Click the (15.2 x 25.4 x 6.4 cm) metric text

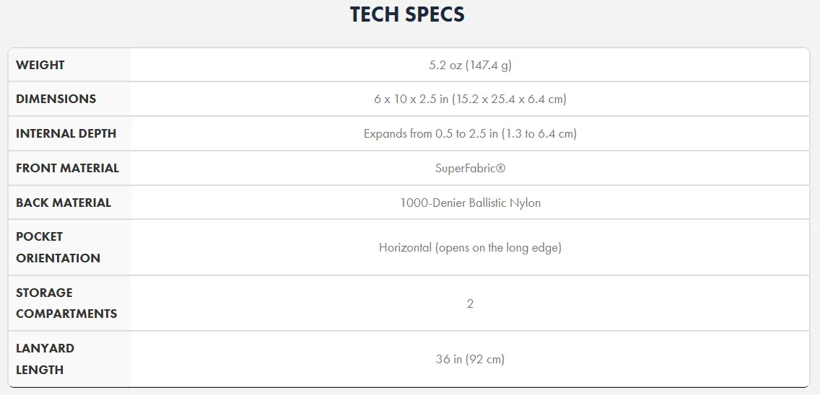(x=509, y=99)
